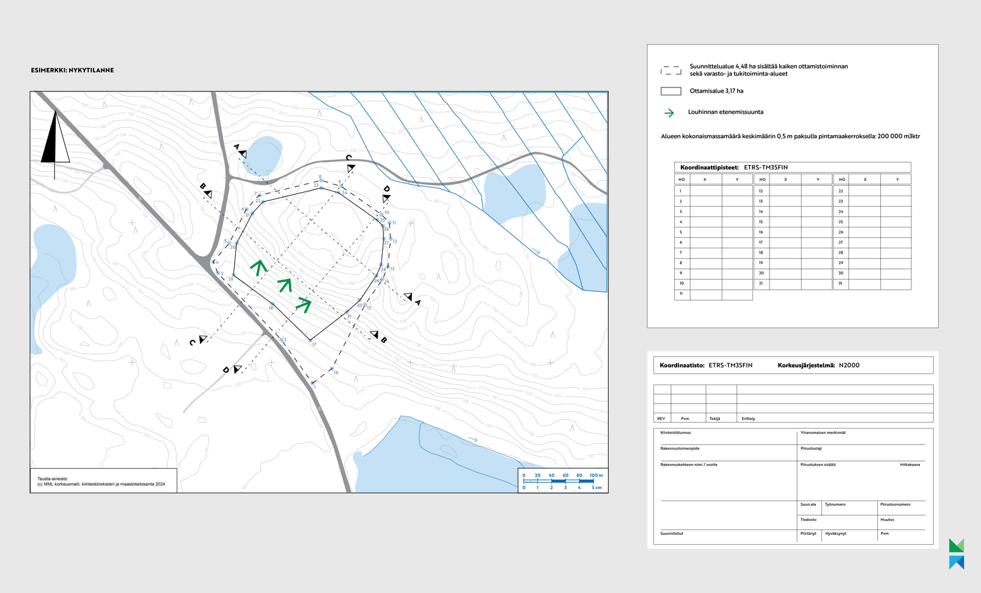Click the text Ottamisalue 3,17 ha
The width and height of the screenshot is (981, 593).
[x=716, y=91]
